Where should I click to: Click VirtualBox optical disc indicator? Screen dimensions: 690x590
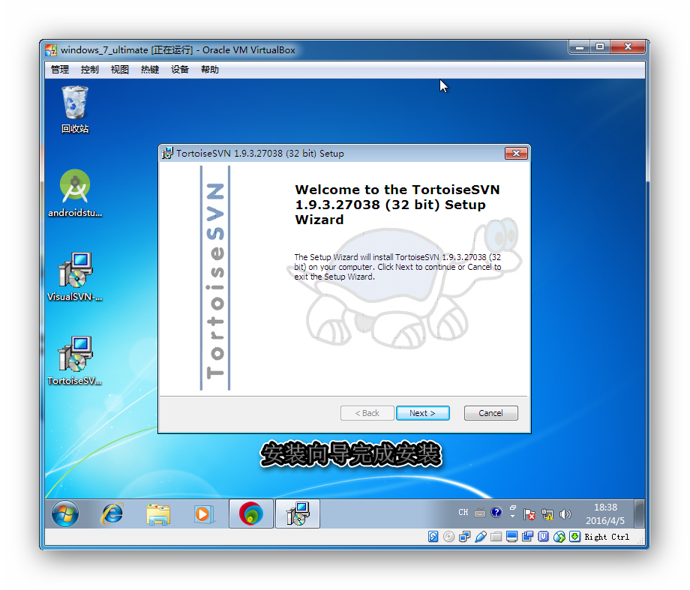tap(448, 536)
